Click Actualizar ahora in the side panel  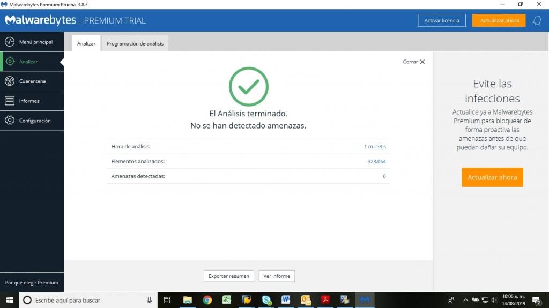[492, 177]
